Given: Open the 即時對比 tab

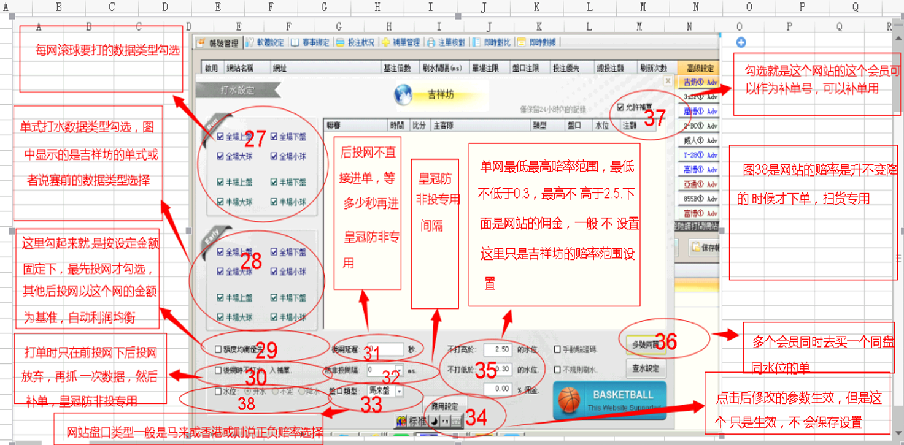Looking at the screenshot, I should (x=492, y=42).
